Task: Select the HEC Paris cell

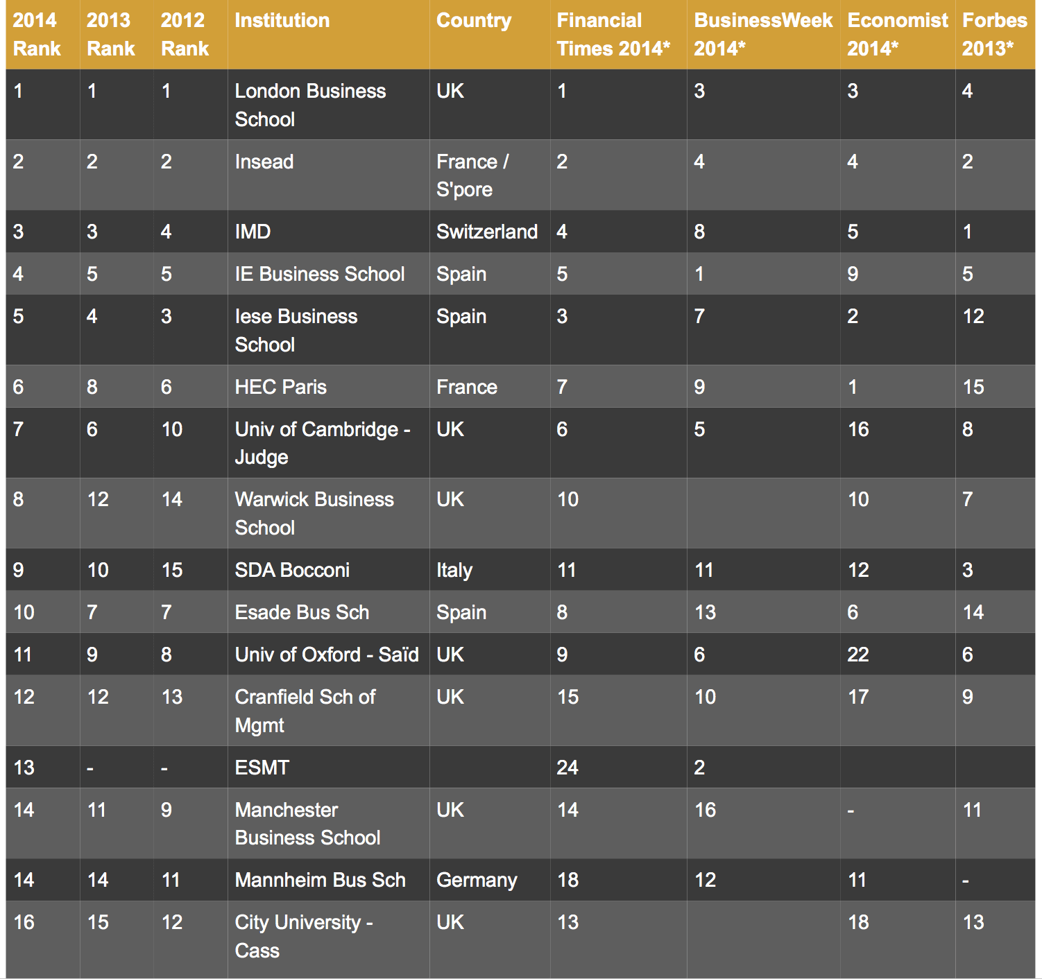Action: click(x=329, y=387)
